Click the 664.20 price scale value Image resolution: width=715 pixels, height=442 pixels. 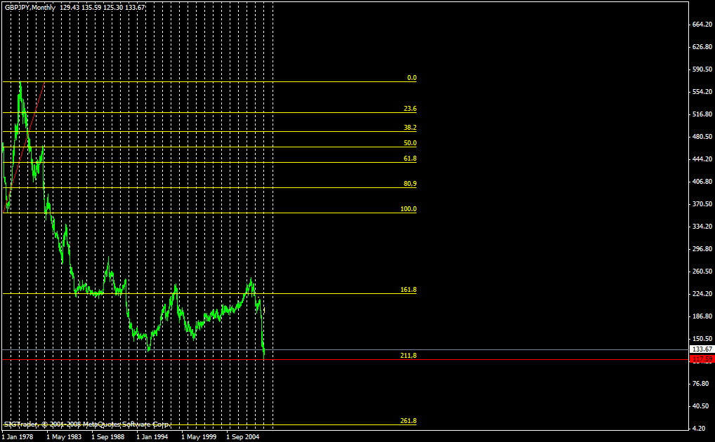point(702,25)
